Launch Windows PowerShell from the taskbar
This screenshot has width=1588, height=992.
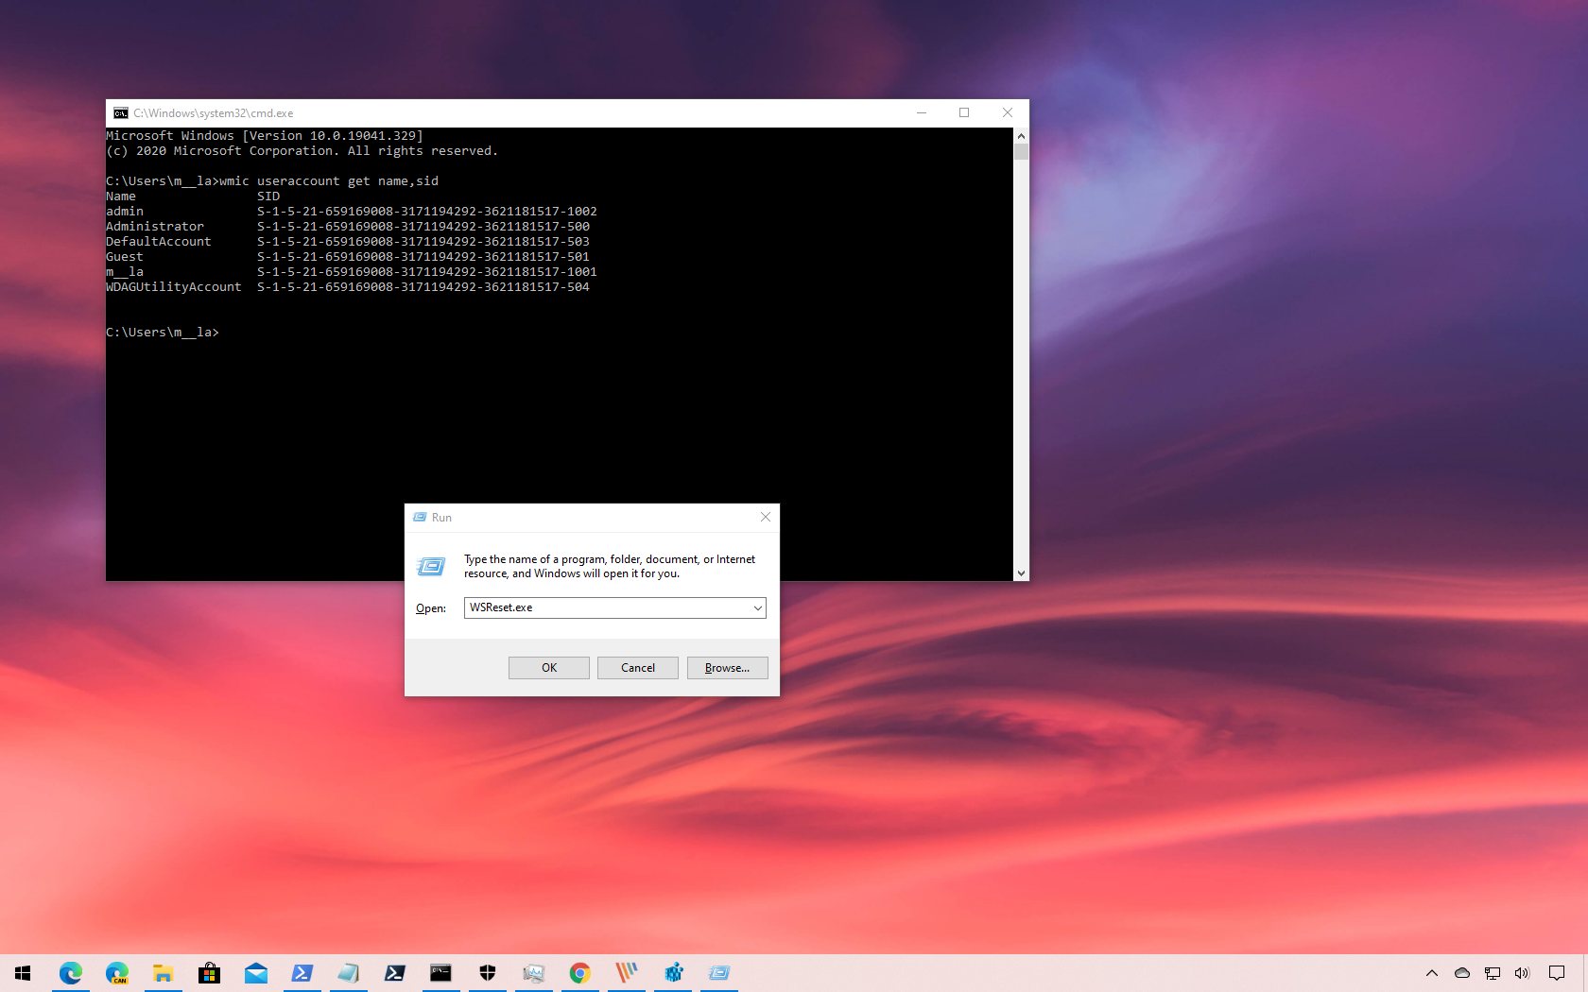302,973
